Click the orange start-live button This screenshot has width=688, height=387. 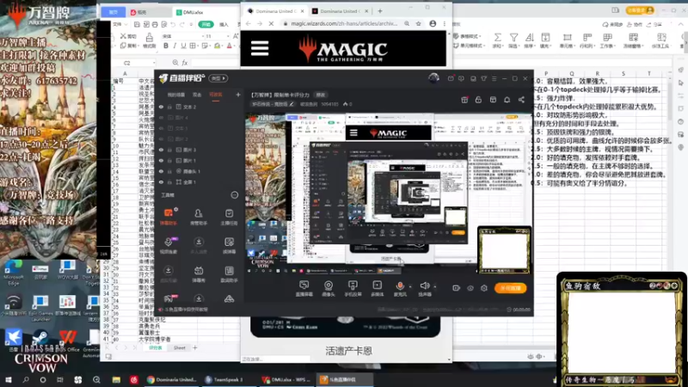pyautogui.click(x=510, y=288)
